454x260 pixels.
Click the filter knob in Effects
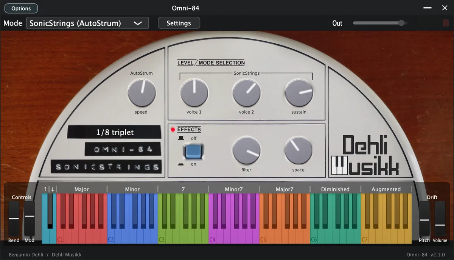[246, 151]
